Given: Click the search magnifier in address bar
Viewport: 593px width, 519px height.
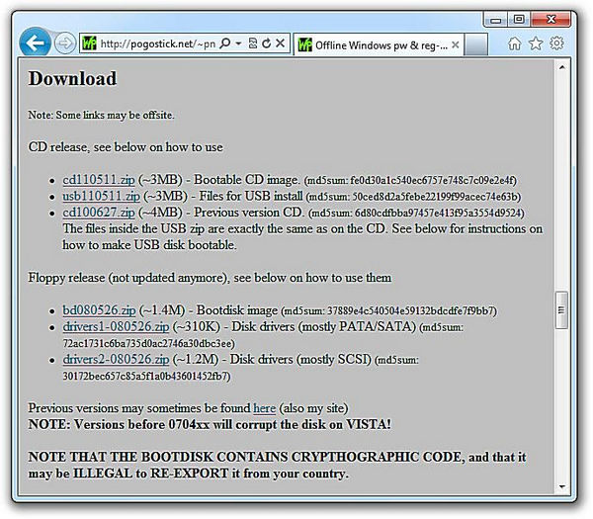Looking at the screenshot, I should 226,43.
